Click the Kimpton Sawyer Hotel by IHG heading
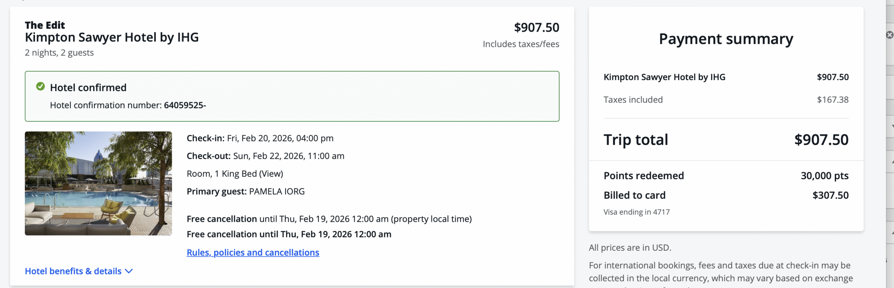 click(112, 38)
